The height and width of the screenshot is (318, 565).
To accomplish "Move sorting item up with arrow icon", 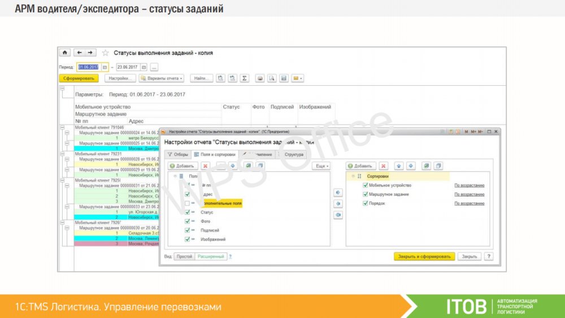I will [x=399, y=166].
